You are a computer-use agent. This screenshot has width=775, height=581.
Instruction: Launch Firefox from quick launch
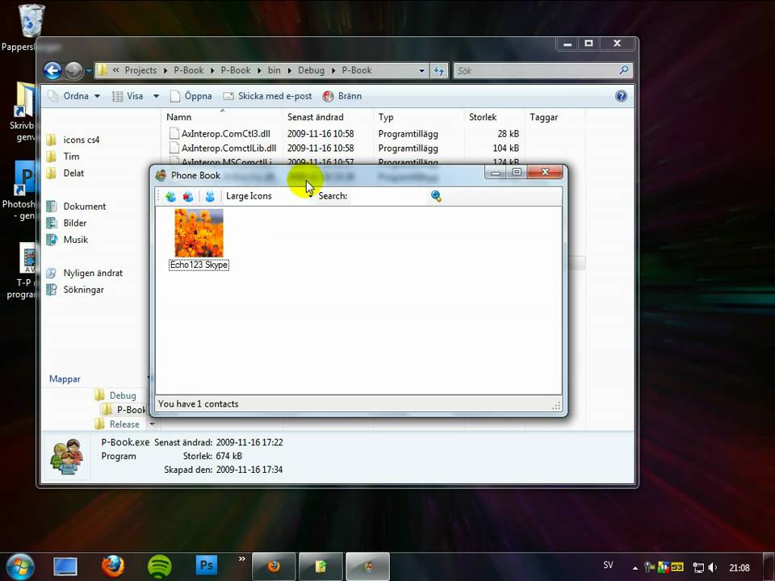coord(113,566)
